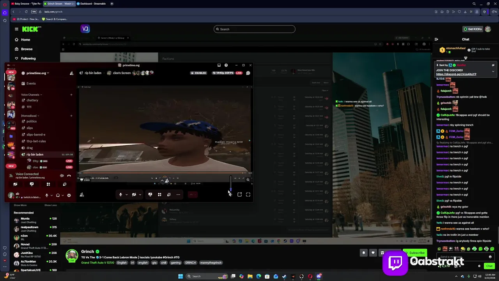Screen dimensions: 499x281
Task: Share screen from Discord voice panel
Action: click(32, 184)
